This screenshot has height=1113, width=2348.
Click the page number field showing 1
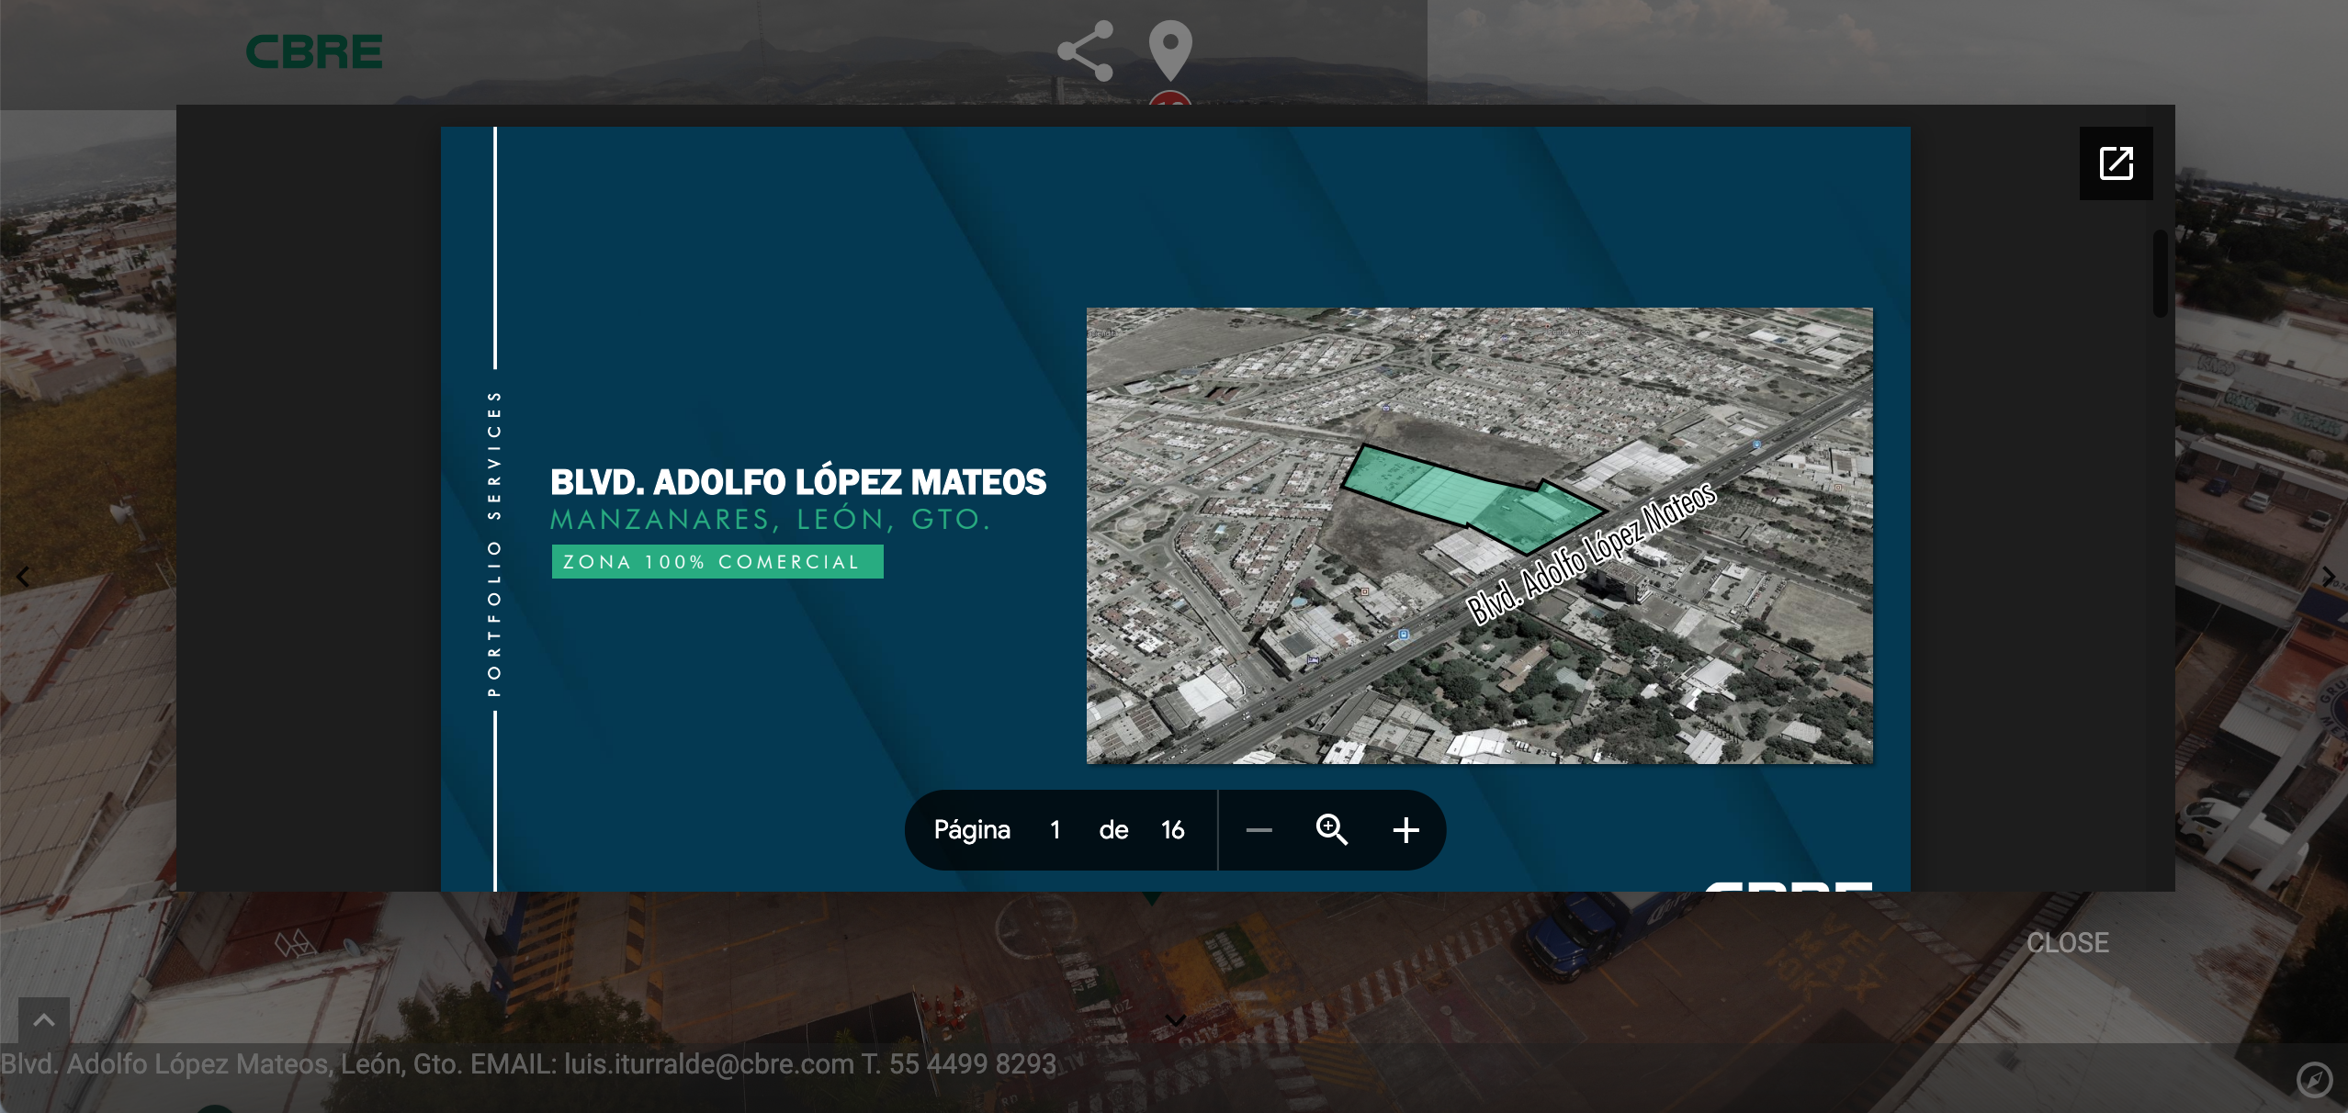[x=1055, y=830]
